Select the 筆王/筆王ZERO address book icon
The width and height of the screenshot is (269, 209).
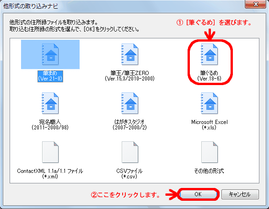coord(130,54)
